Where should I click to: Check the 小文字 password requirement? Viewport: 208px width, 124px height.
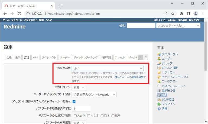(89, 116)
